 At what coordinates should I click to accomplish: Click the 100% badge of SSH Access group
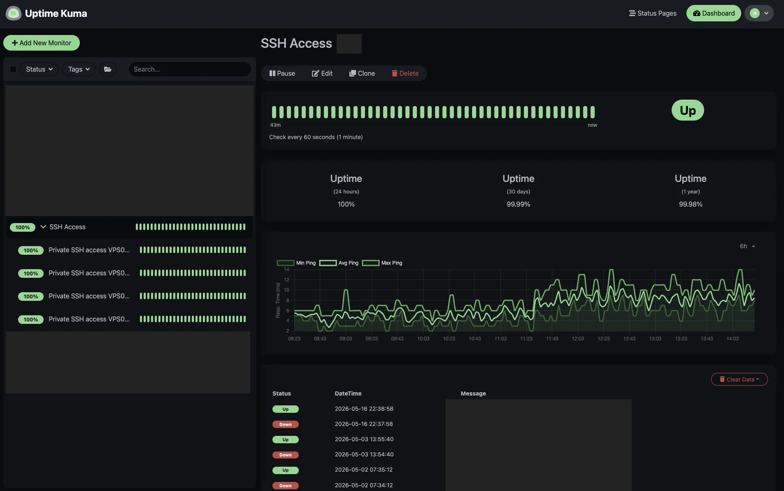coord(23,227)
